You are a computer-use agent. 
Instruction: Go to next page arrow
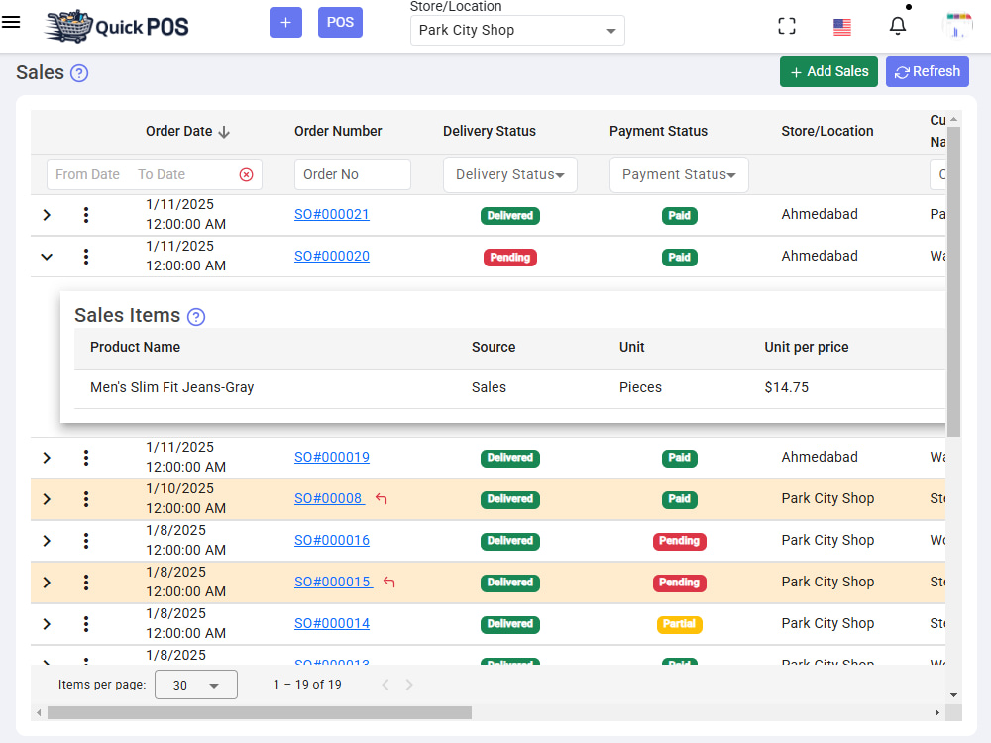[409, 685]
